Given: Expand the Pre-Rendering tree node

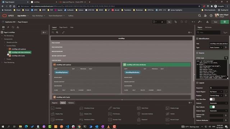Looking at the screenshot, I should (x=2, y=36).
